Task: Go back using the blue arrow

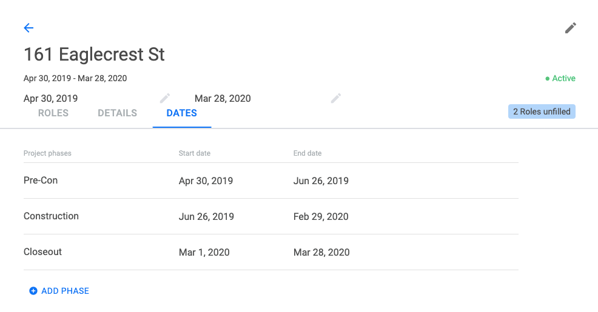Action: coord(29,28)
